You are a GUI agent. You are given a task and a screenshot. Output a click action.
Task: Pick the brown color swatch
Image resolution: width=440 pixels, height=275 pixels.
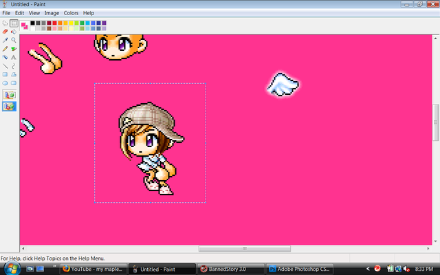tap(49, 28)
